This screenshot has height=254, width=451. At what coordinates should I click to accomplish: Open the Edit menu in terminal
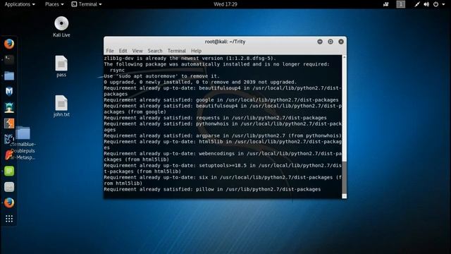(x=123, y=51)
